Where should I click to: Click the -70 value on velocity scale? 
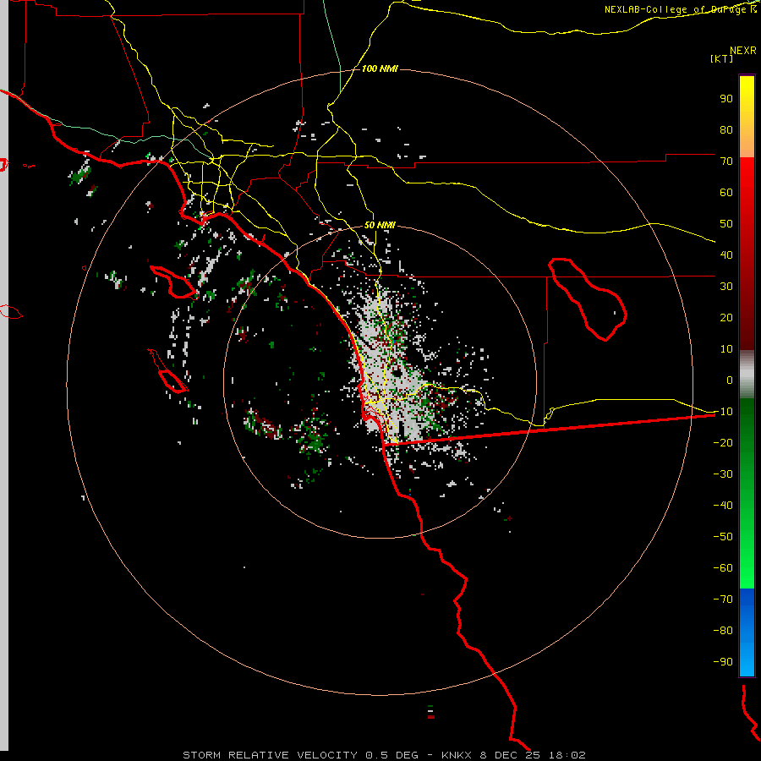pyautogui.click(x=723, y=599)
